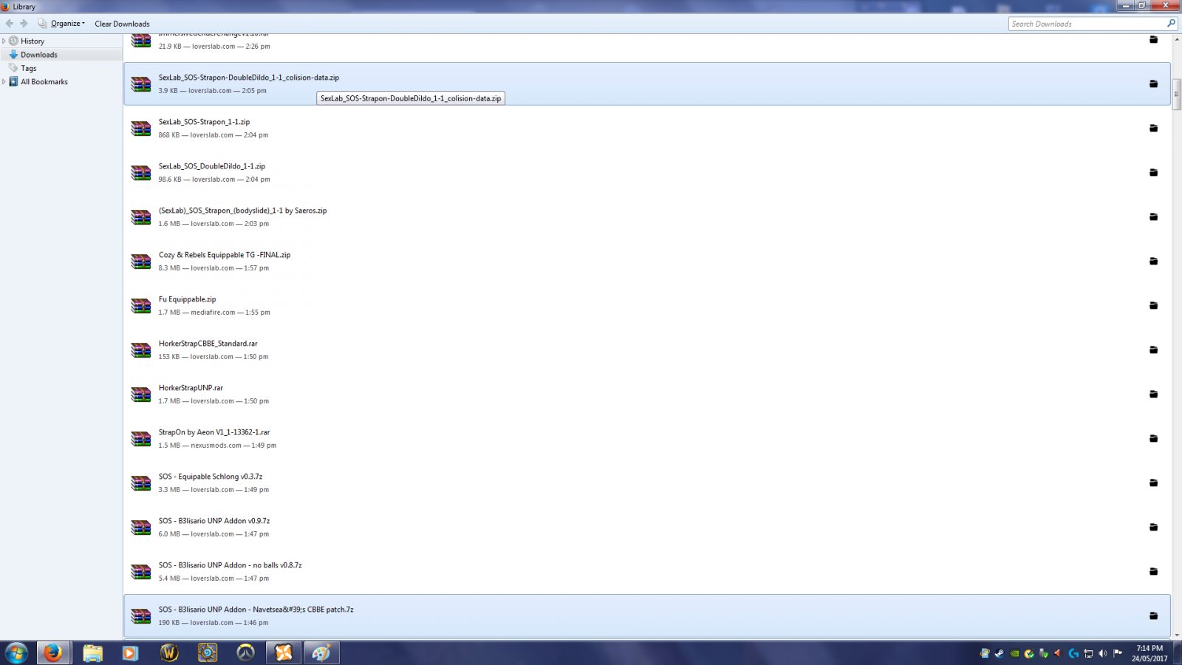
Task: Click the magnifier icon in Search Downloads
Action: (1171, 24)
